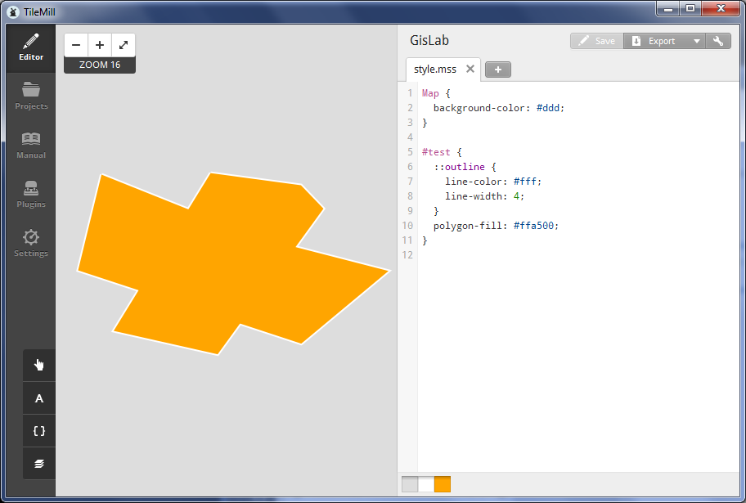The image size is (746, 503).
Task: Expand the Export dropdown arrow
Action: pyautogui.click(x=696, y=41)
